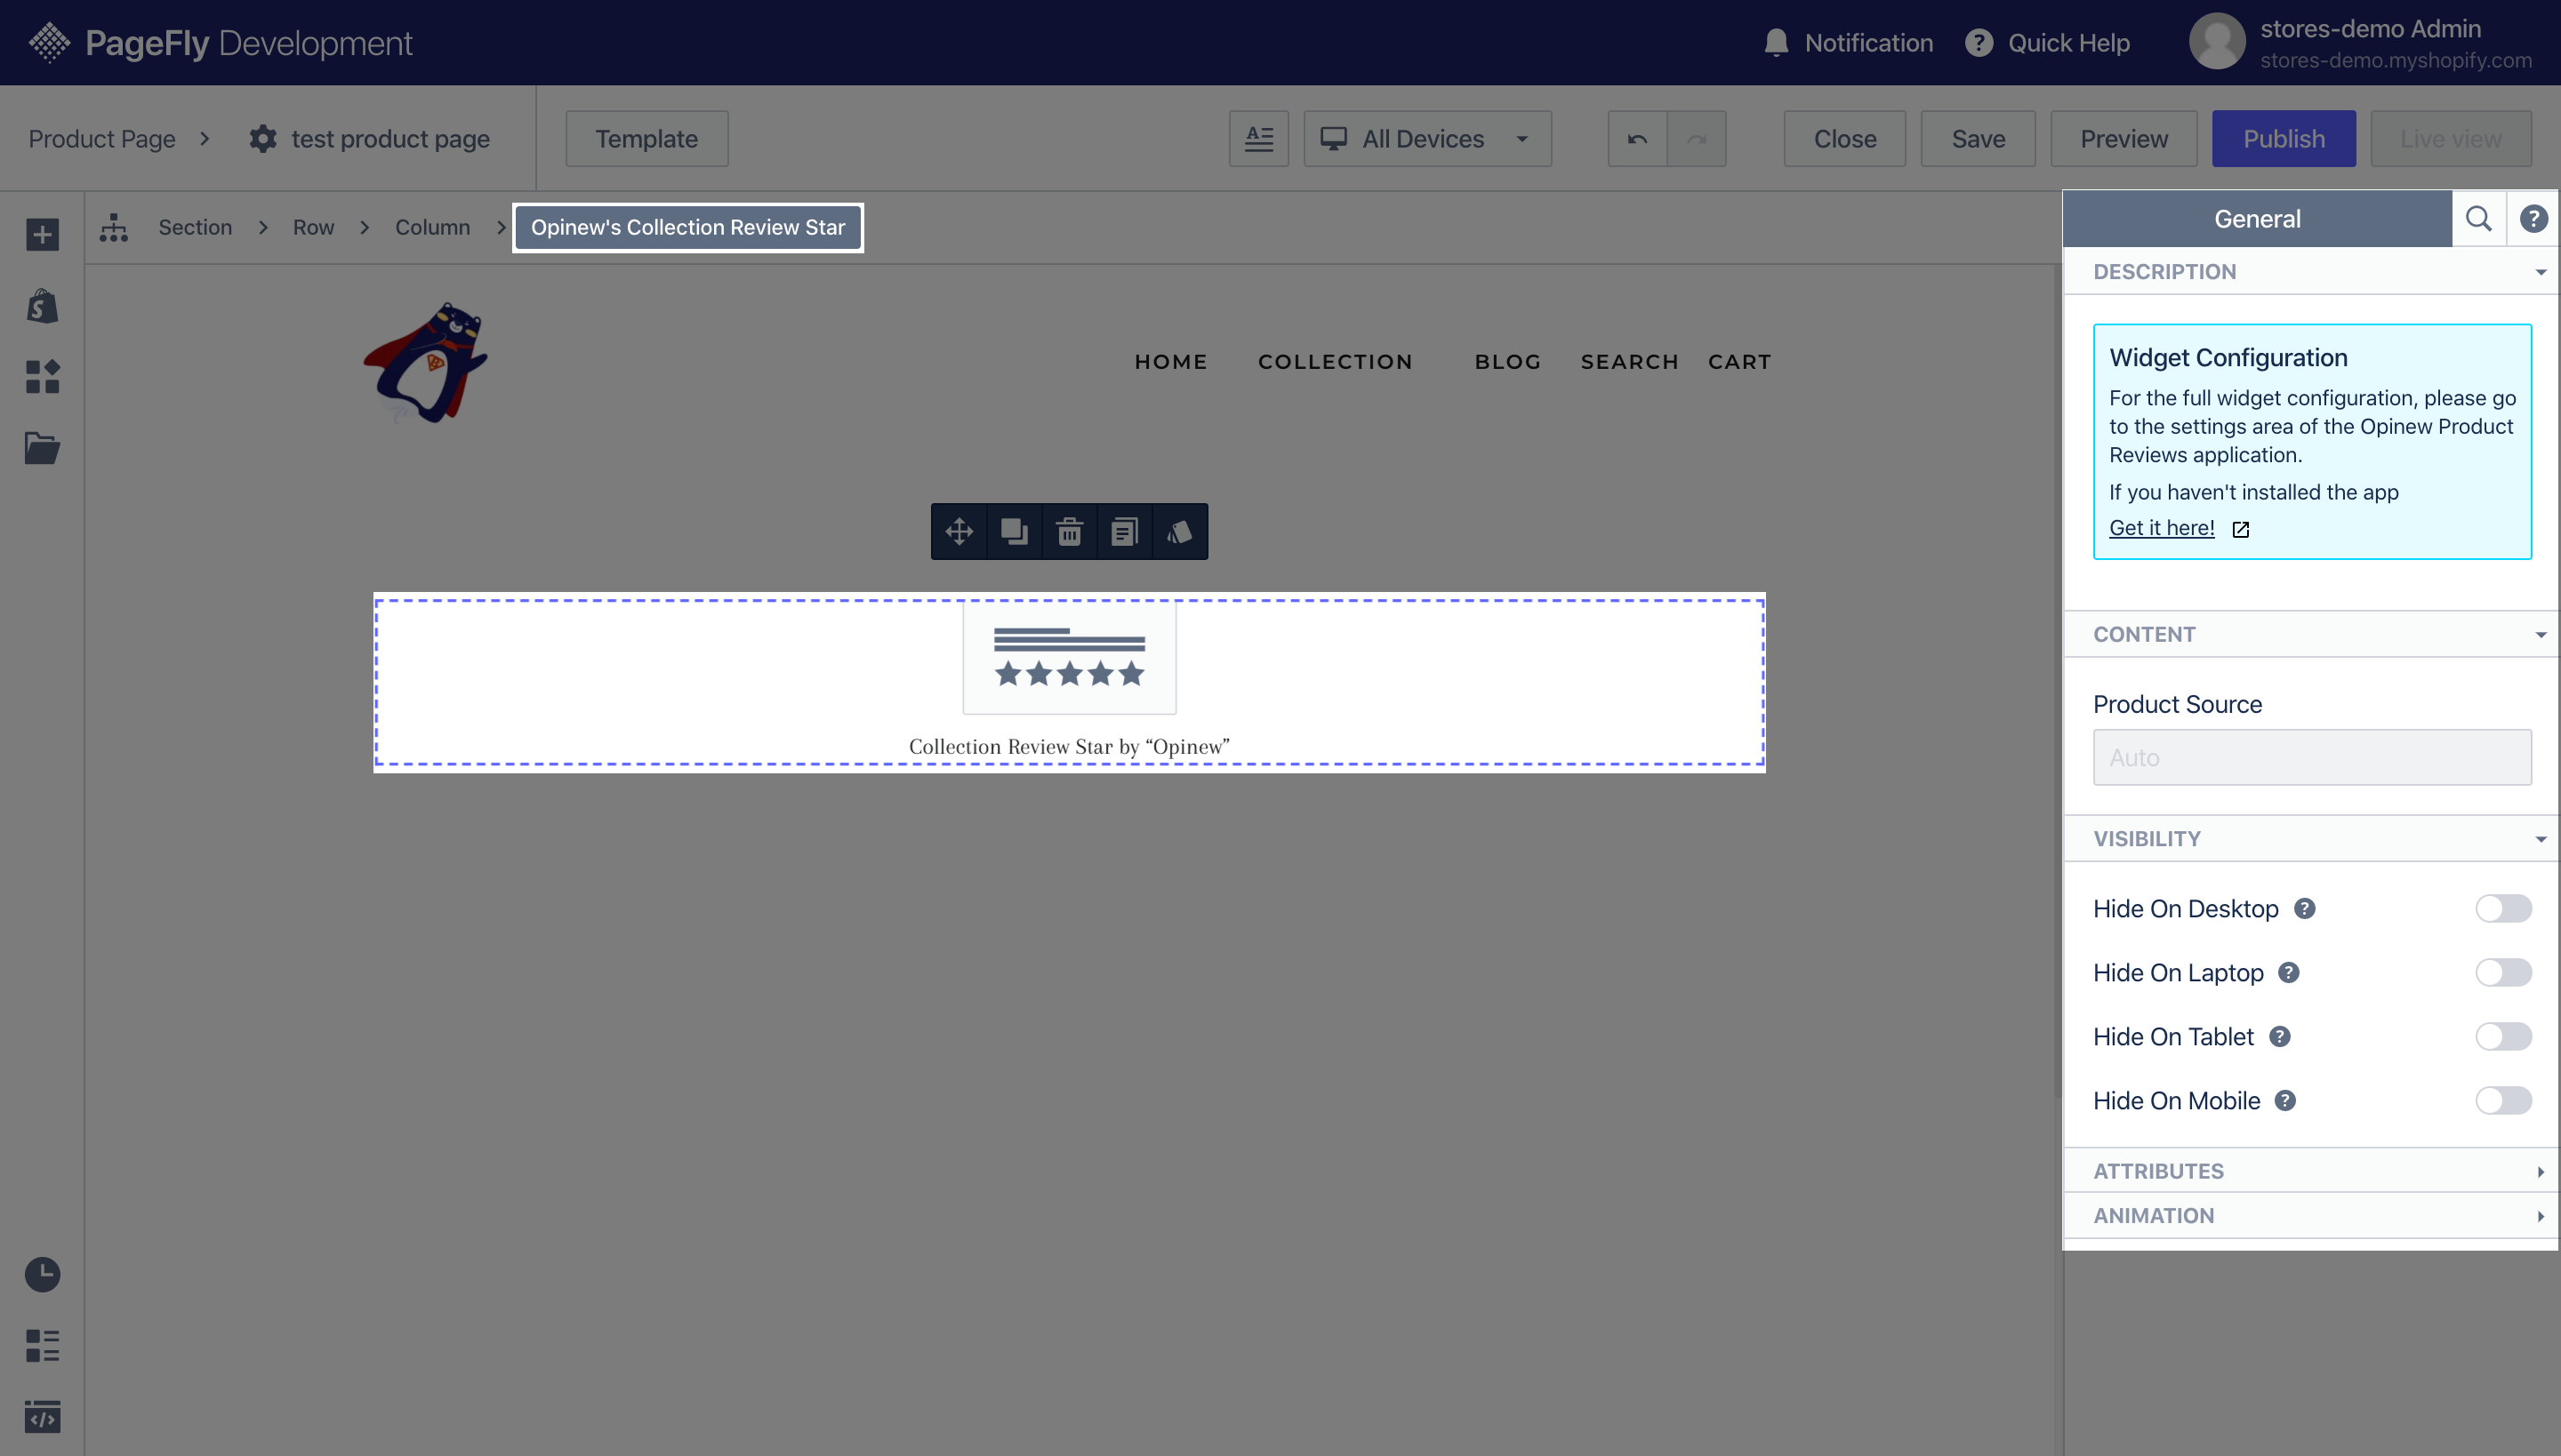Toggle Hide On Tablet switch

pyautogui.click(x=2503, y=1036)
